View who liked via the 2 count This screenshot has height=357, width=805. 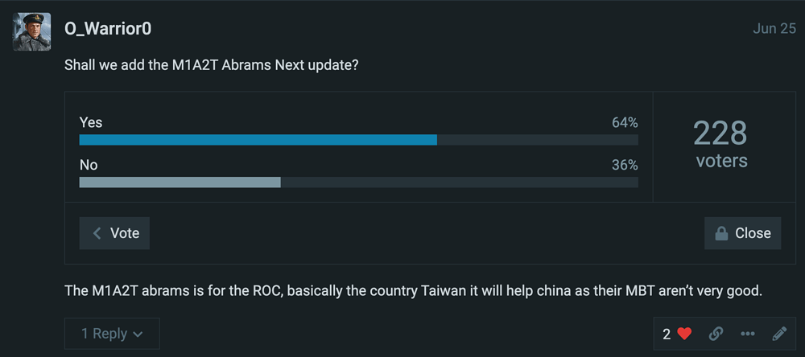tap(667, 334)
